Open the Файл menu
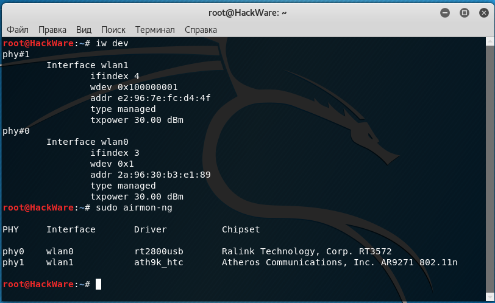This screenshot has width=495, height=303. tap(18, 30)
